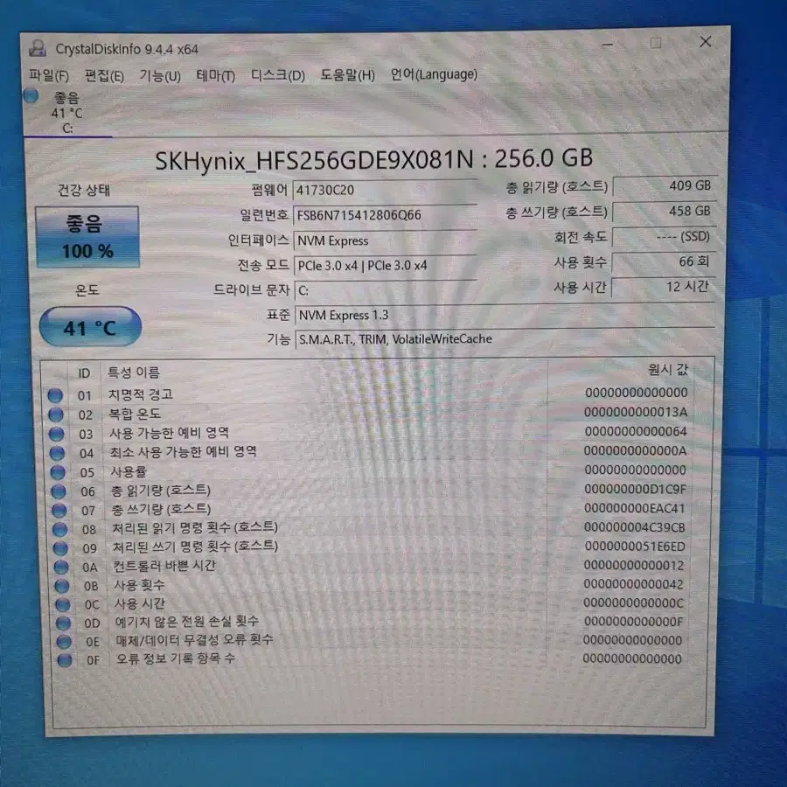Click the 회전 속도 value ---- (SSD)
Viewport: 787px width, 787px height.
coord(664,236)
